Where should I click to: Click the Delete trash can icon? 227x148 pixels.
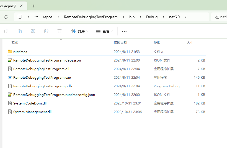click(x=60, y=31)
